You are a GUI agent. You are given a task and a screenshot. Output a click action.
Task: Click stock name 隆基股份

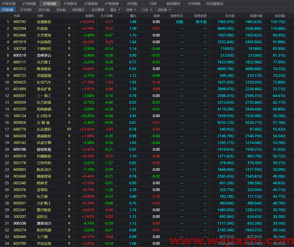point(44,69)
